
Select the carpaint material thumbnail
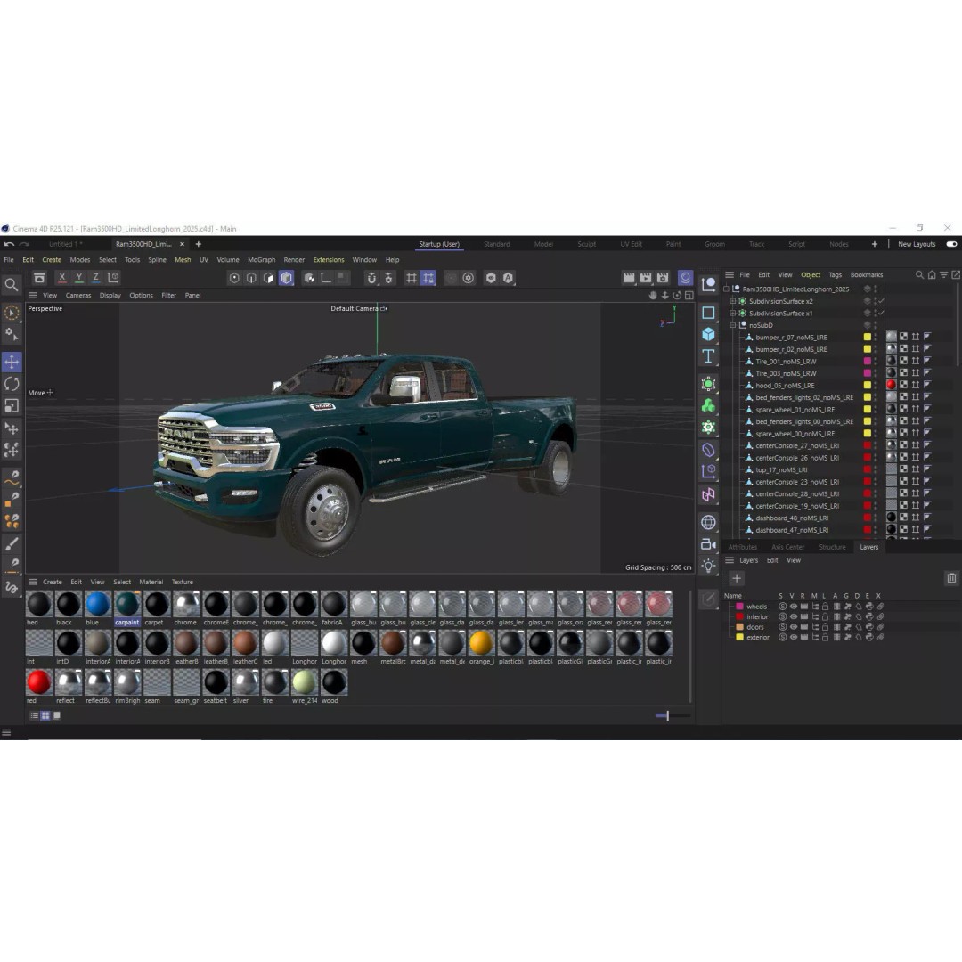(x=127, y=604)
